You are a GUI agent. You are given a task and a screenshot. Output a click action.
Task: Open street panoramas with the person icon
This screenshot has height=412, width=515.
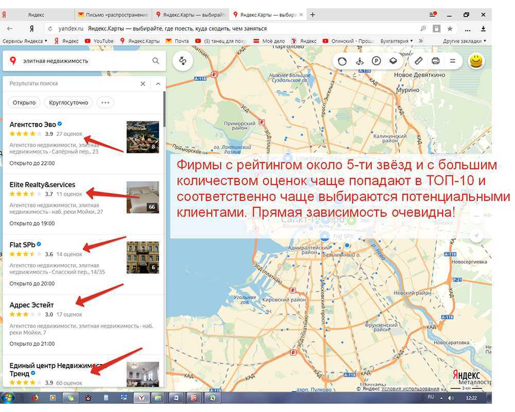point(359,61)
